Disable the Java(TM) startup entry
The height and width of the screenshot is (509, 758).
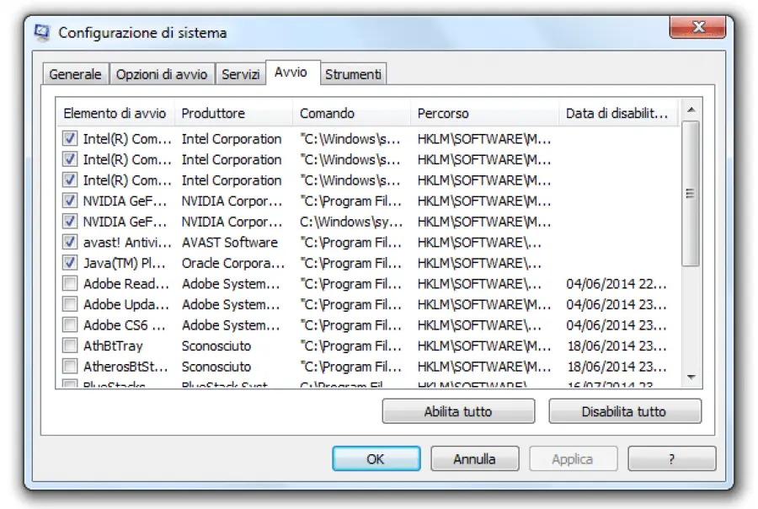71,262
